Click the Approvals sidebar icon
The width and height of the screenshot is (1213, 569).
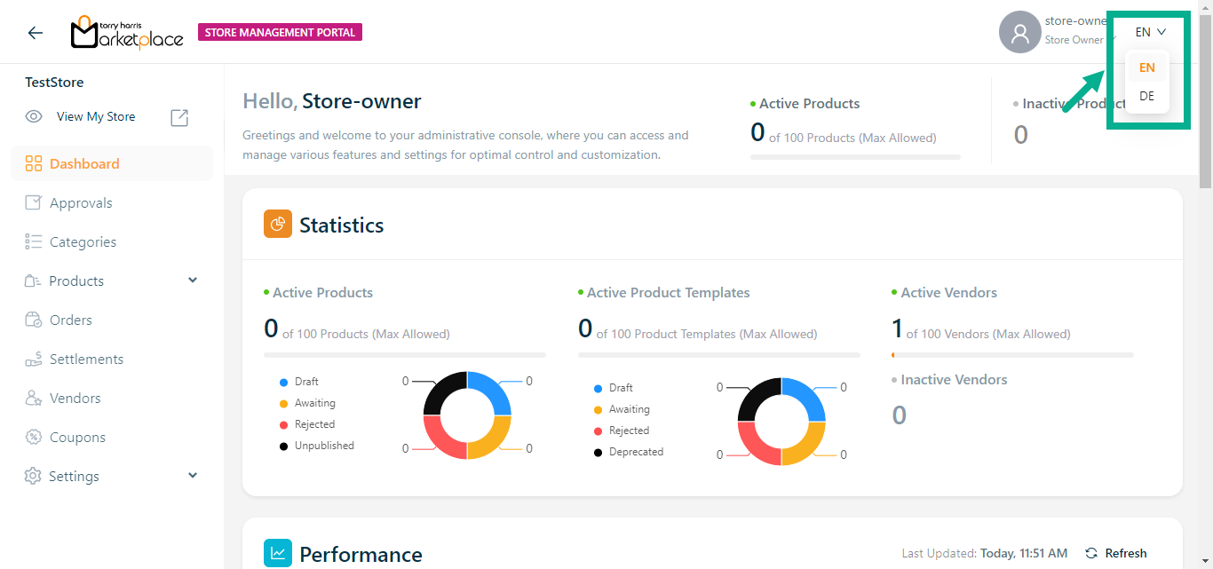[34, 202]
